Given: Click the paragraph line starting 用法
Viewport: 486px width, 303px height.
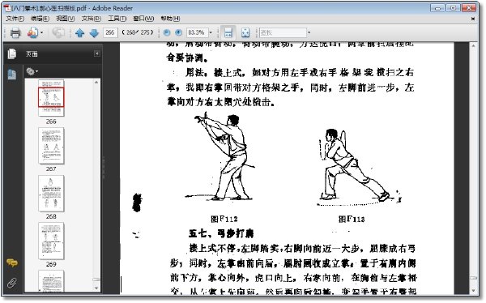Looking at the screenshot, I should (x=300, y=73).
